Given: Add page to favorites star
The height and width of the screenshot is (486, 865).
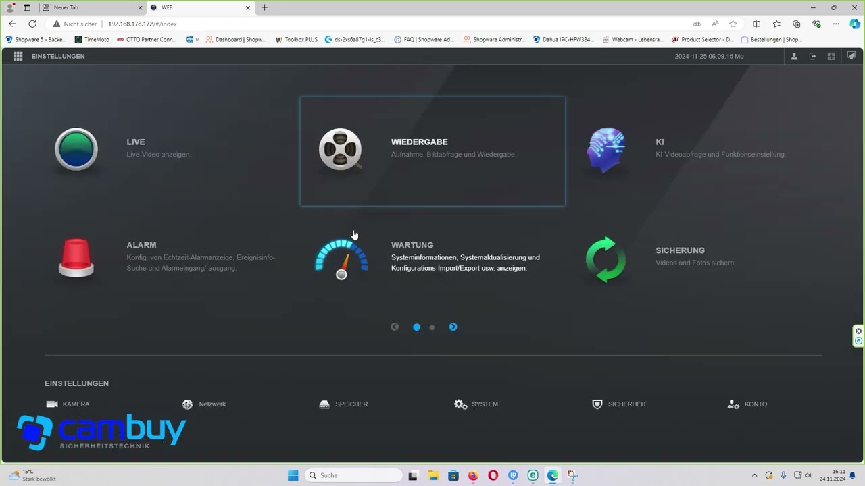Looking at the screenshot, I should pos(733,24).
